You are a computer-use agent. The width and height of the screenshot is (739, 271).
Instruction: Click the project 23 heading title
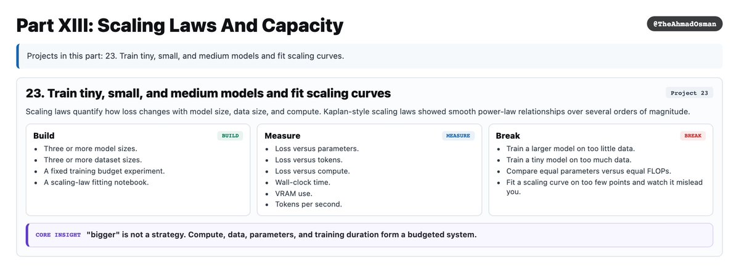point(208,93)
